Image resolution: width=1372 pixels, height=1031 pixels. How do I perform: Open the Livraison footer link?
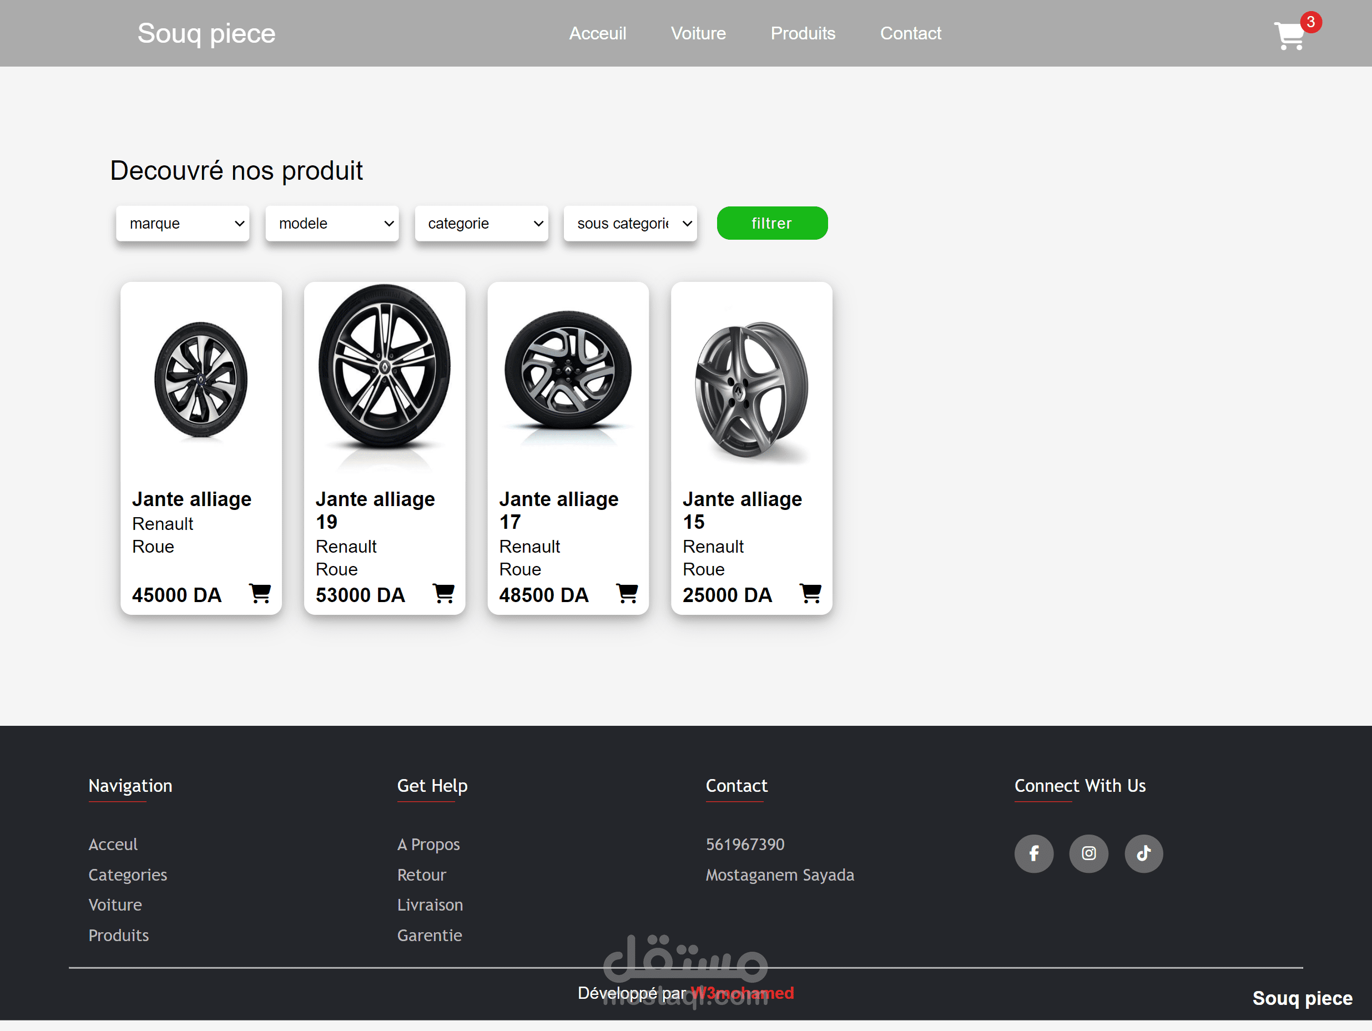pyautogui.click(x=430, y=904)
